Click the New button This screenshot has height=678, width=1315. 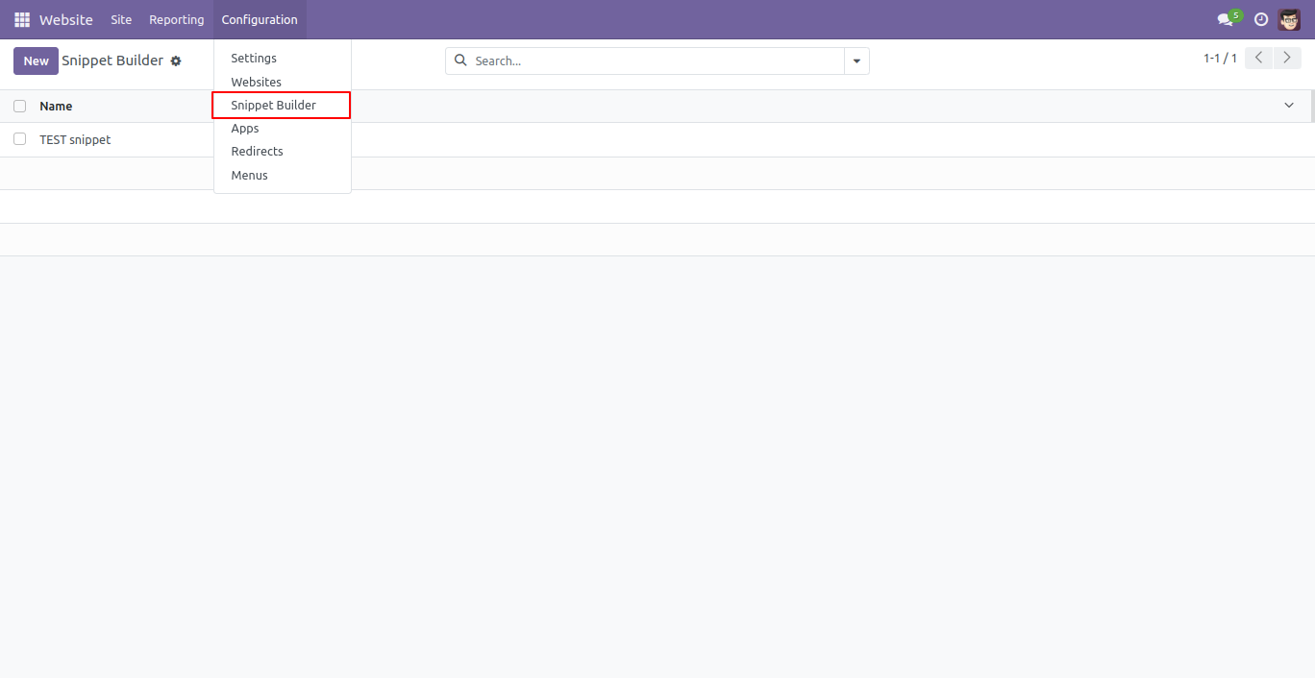pyautogui.click(x=36, y=61)
